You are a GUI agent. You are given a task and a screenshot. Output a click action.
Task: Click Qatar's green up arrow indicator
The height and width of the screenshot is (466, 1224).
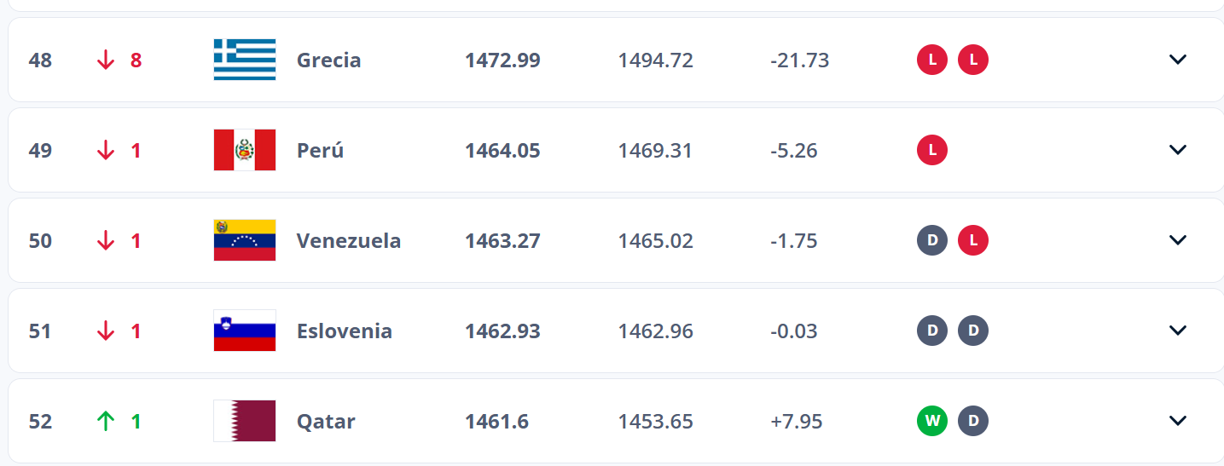point(106,421)
